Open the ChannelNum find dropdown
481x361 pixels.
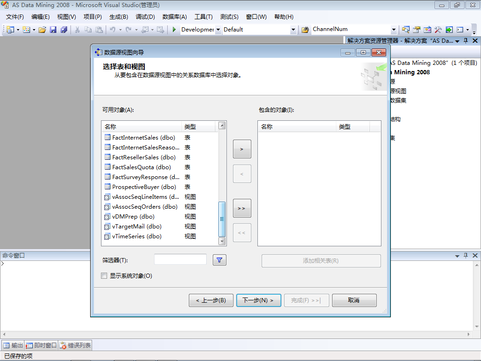(394, 30)
